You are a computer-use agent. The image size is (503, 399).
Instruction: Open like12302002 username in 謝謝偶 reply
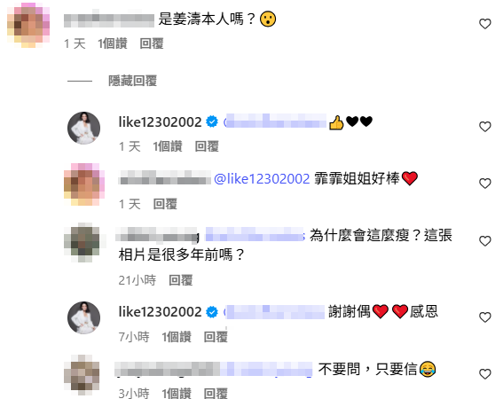click(x=160, y=312)
